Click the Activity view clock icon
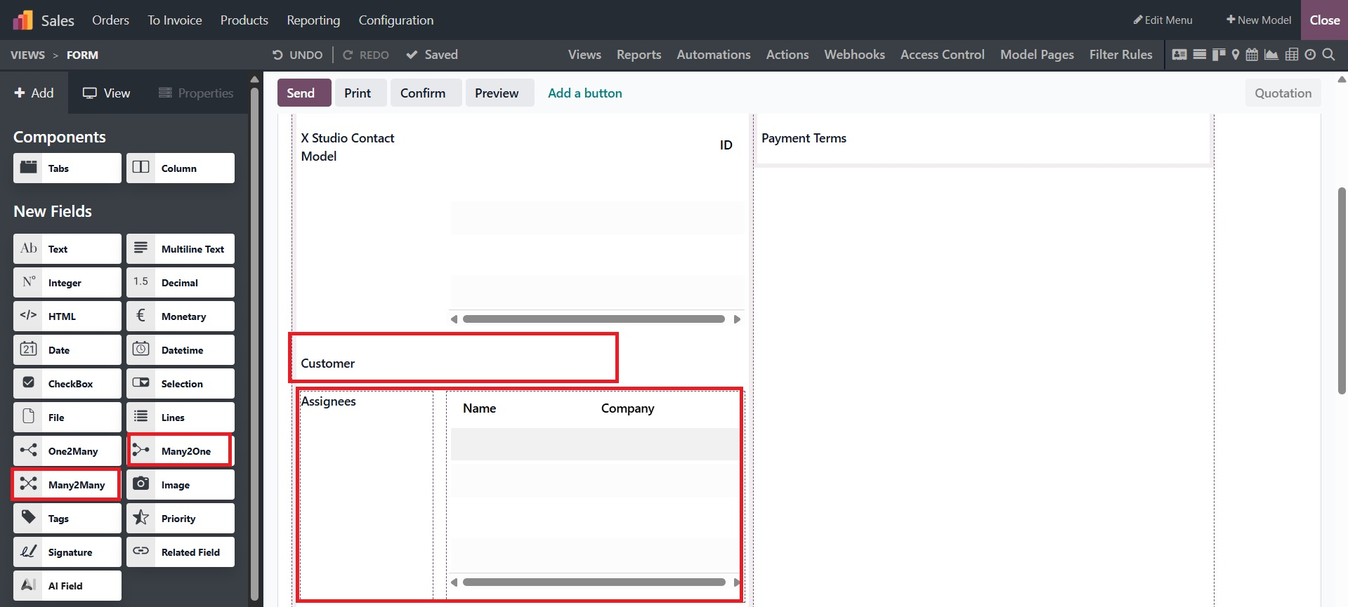This screenshot has height=607, width=1348. click(x=1310, y=55)
